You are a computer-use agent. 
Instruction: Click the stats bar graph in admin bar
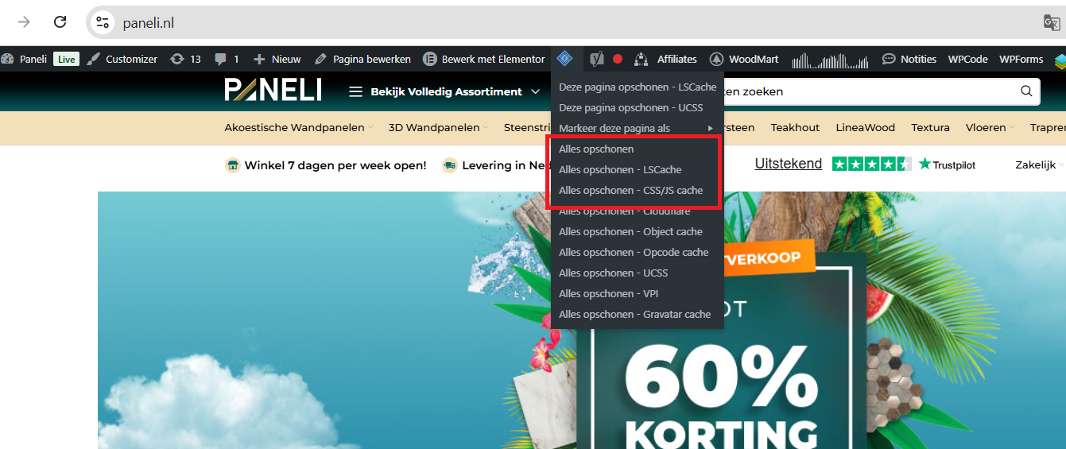pyautogui.click(x=831, y=60)
